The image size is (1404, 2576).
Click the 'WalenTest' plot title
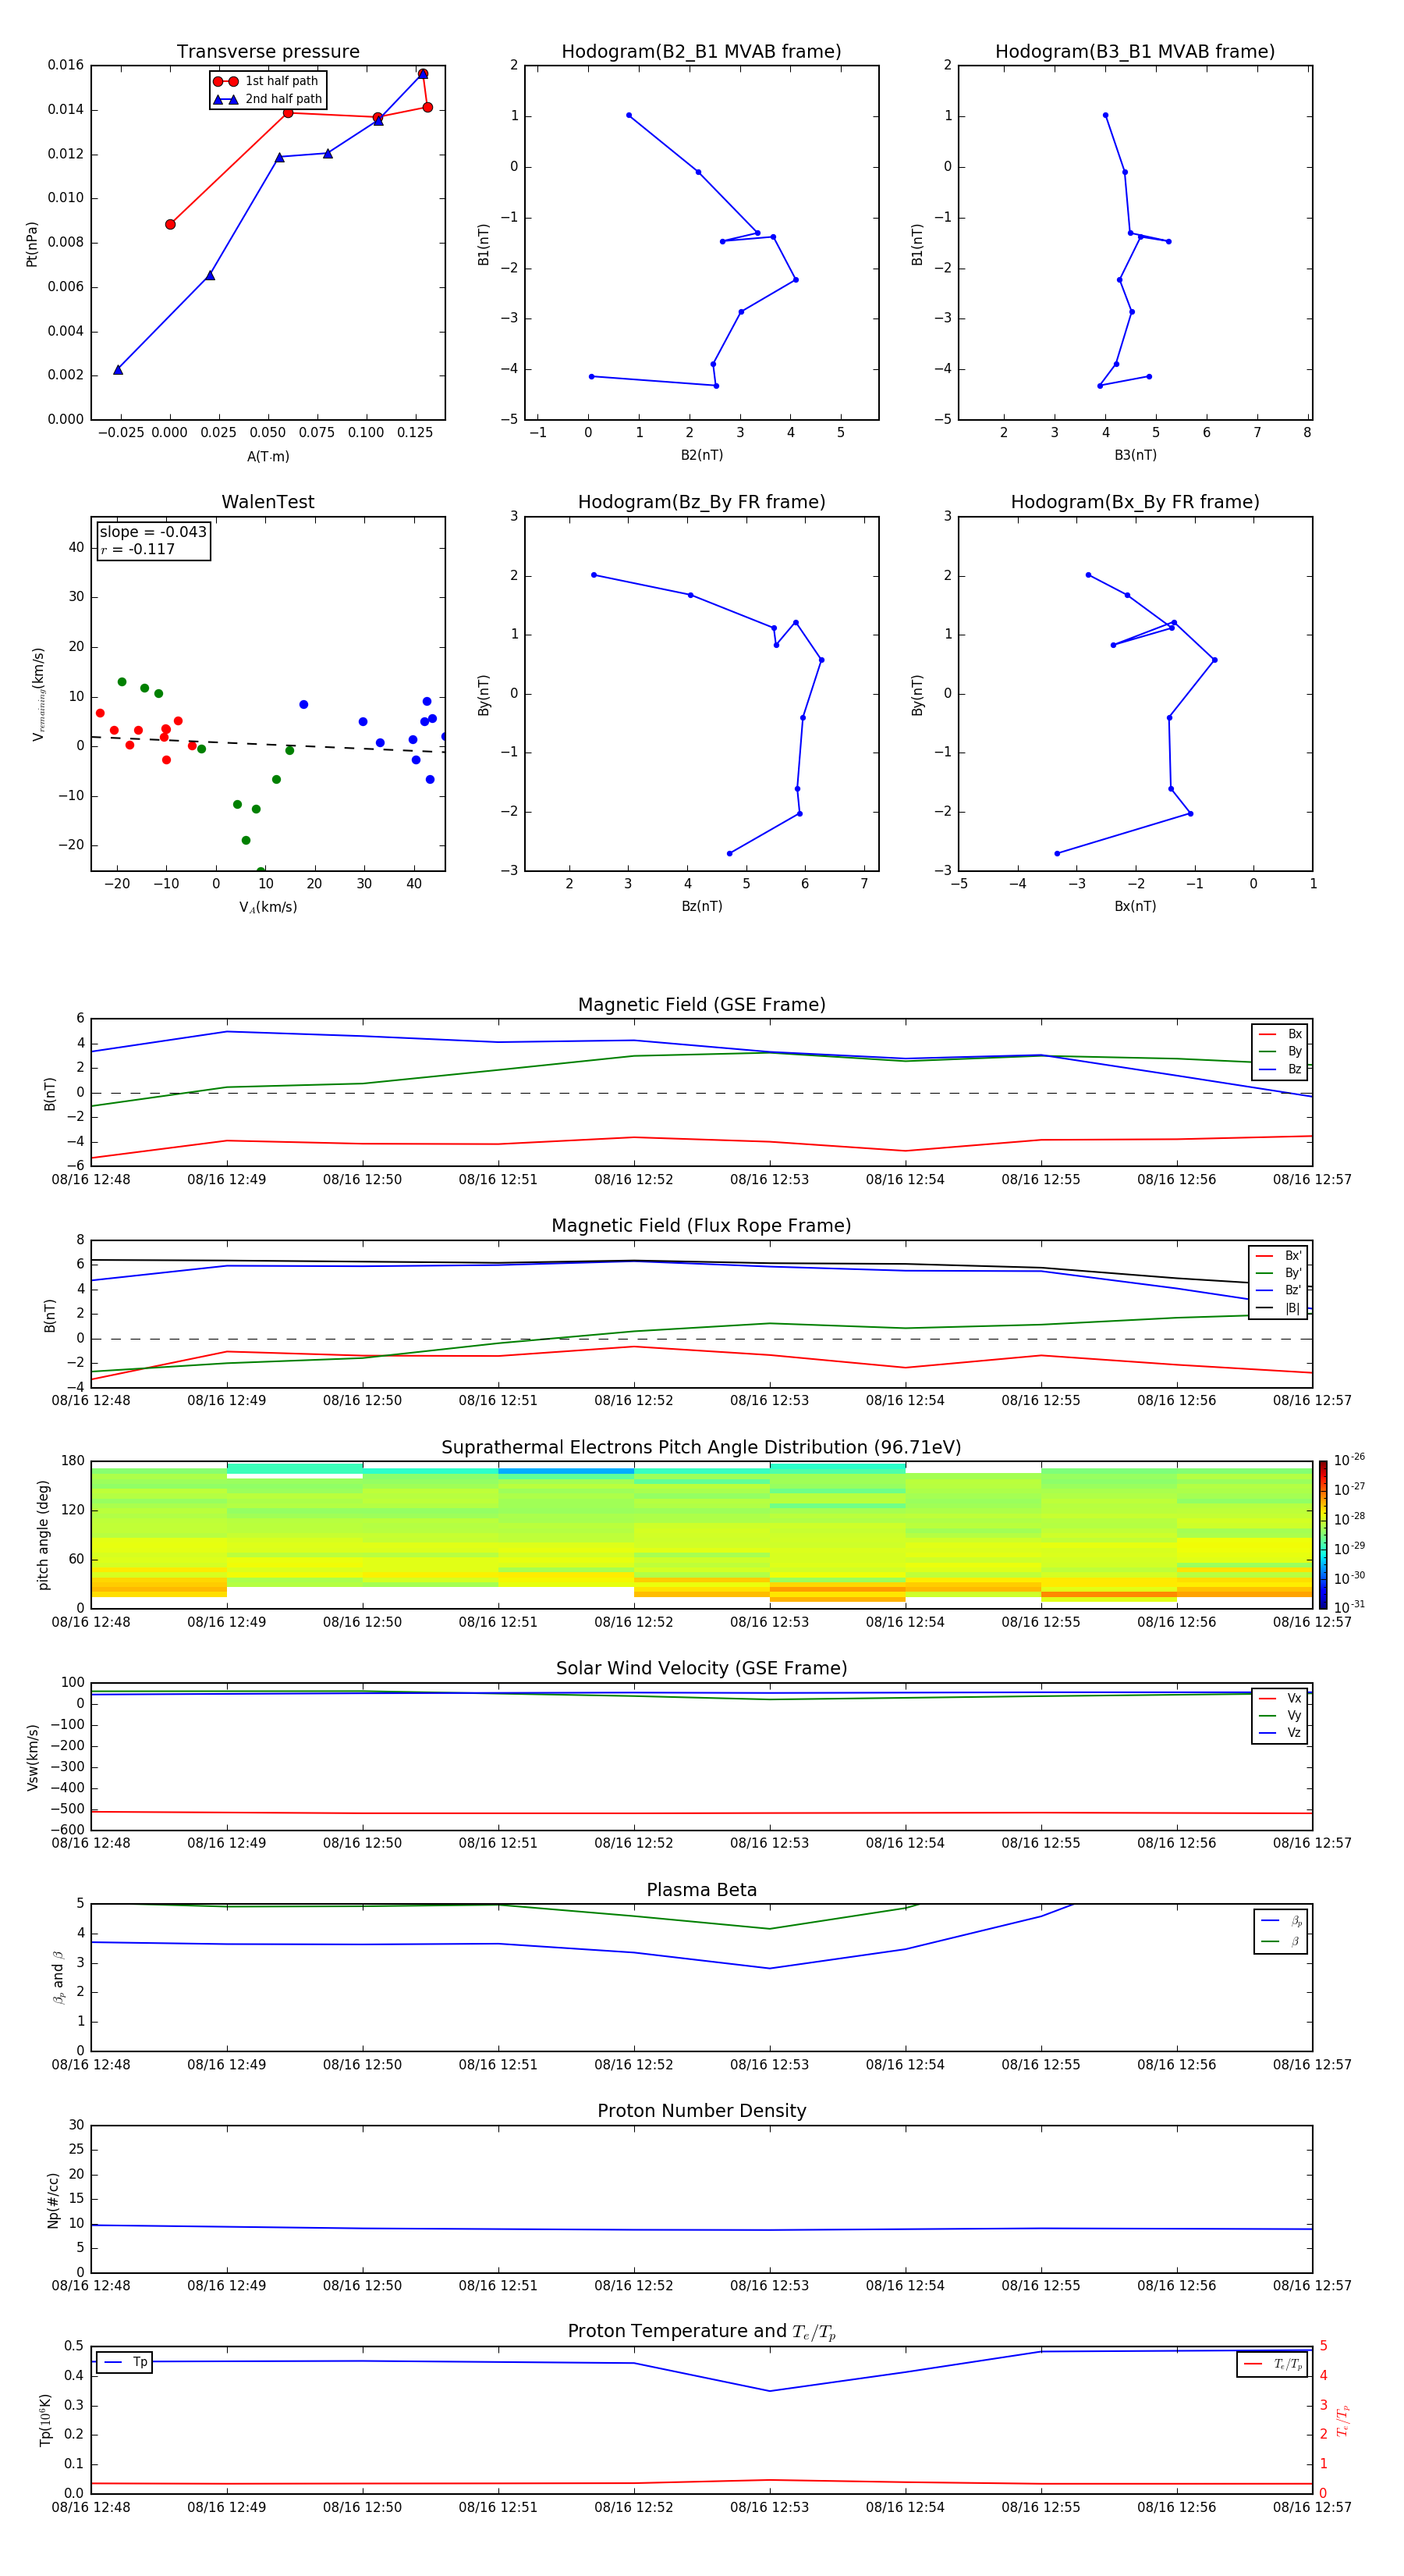(268, 502)
